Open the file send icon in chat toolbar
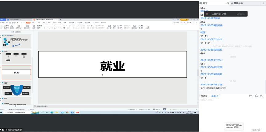266x132 pixels. pos(251,96)
